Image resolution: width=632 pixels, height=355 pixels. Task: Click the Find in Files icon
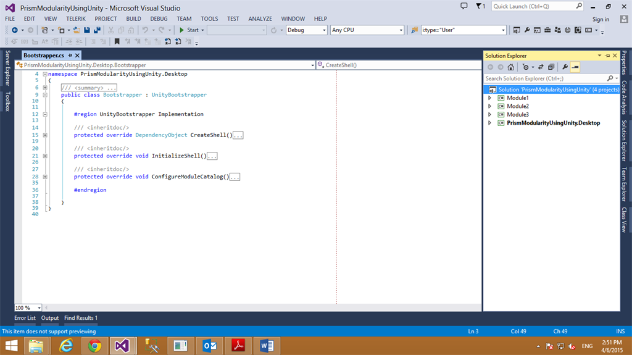click(x=414, y=30)
